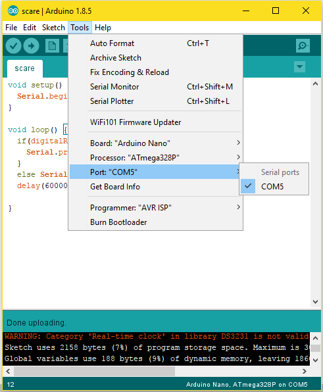Click console scrollbar up arrow
This screenshot has width=323, height=392.
tap(316, 338)
